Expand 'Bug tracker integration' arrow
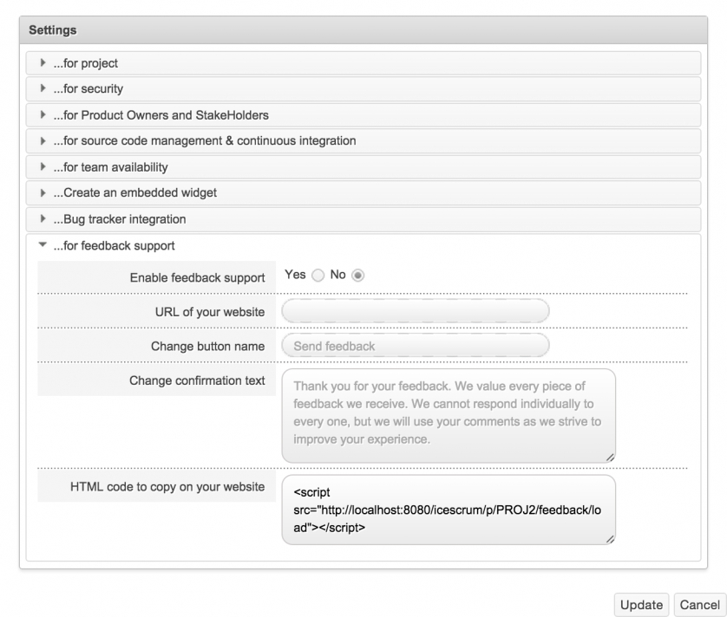The width and height of the screenshot is (727, 617). click(x=43, y=218)
